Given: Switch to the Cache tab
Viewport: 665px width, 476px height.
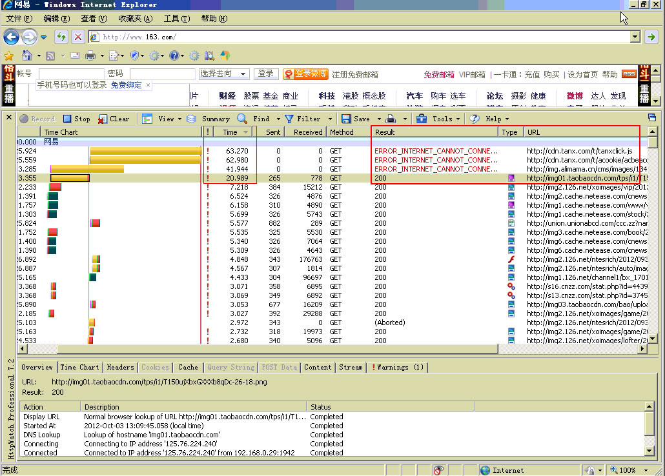Looking at the screenshot, I should point(188,367).
